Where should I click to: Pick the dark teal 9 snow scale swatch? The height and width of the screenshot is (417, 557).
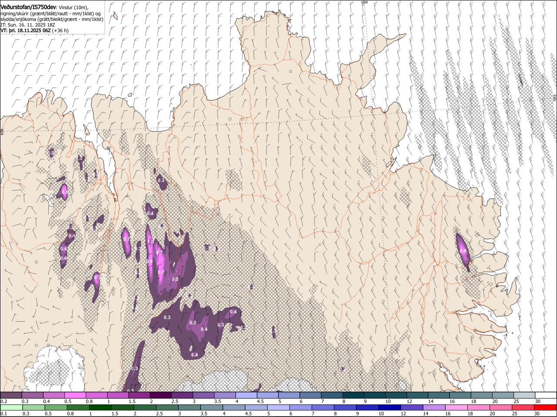(375, 395)
